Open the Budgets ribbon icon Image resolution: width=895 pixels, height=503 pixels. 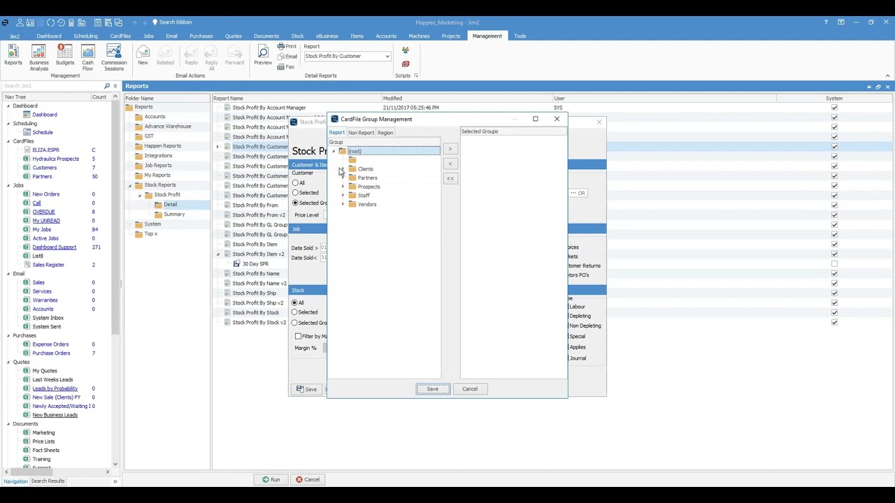(x=65, y=57)
